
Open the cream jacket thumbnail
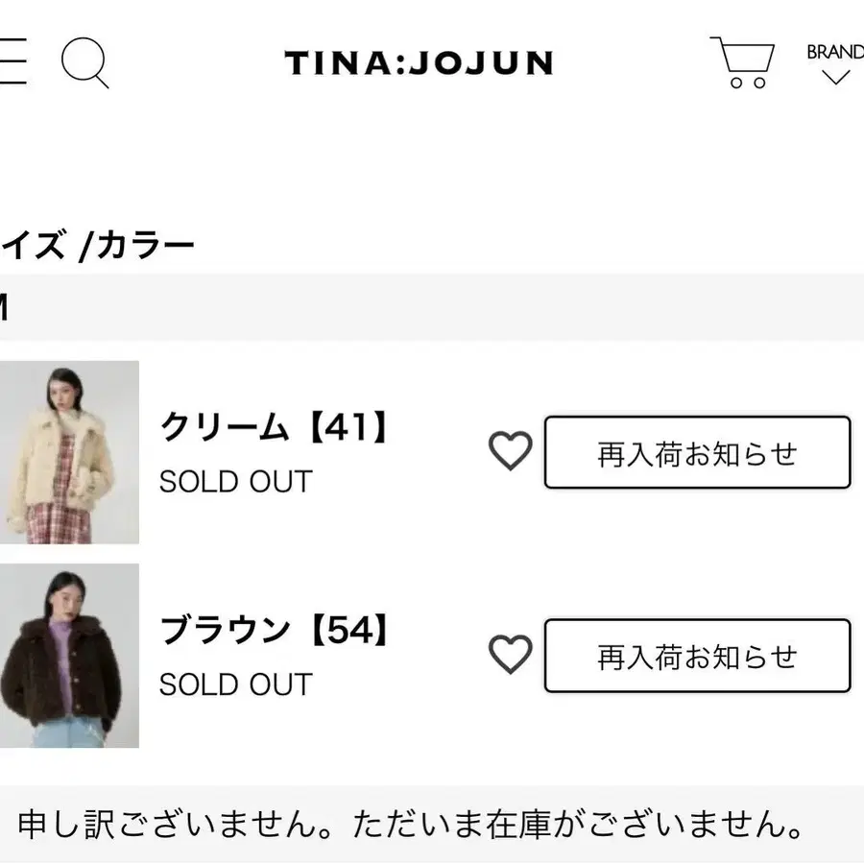tap(69, 452)
